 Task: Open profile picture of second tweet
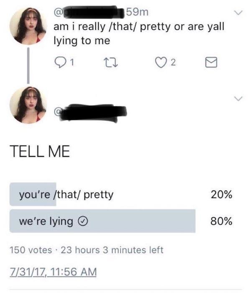click(28, 105)
